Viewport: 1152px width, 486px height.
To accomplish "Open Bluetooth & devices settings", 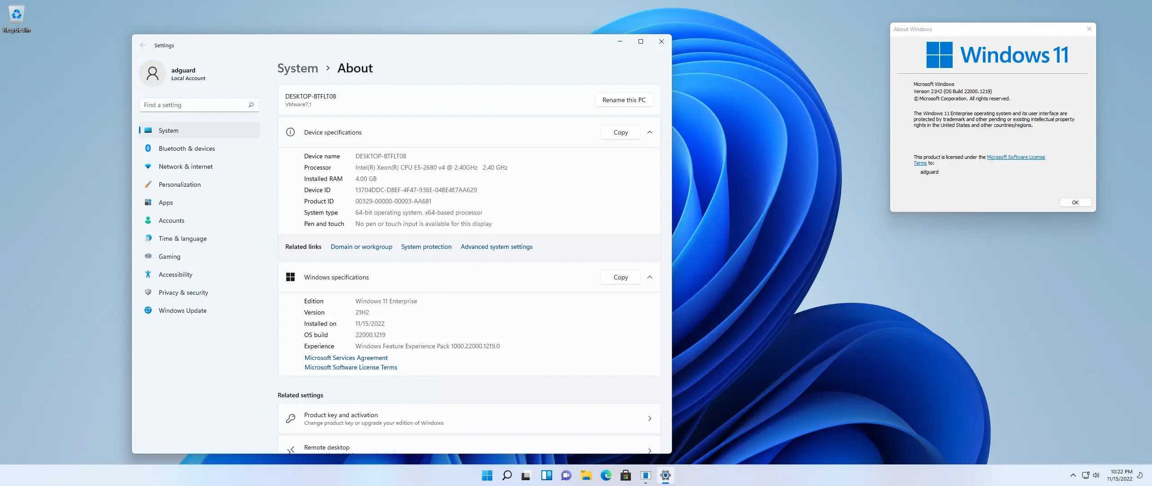I will [187, 148].
